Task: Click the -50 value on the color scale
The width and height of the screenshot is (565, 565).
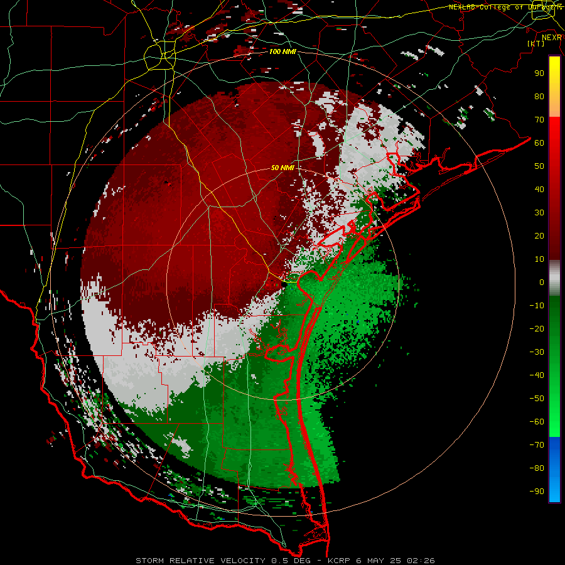Action: [537, 399]
